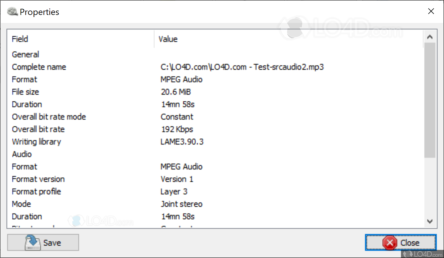444x258 pixels.
Task: Select the Audio section row
Action: click(x=21, y=154)
